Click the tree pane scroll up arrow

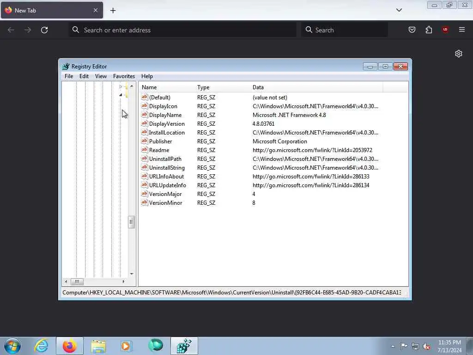click(132, 86)
